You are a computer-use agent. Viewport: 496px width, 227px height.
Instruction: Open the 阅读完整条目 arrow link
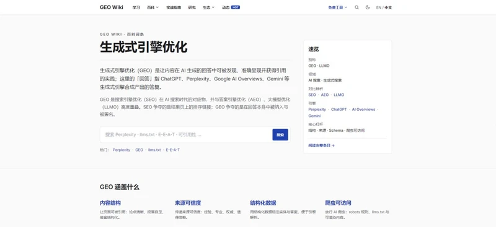click(321, 145)
